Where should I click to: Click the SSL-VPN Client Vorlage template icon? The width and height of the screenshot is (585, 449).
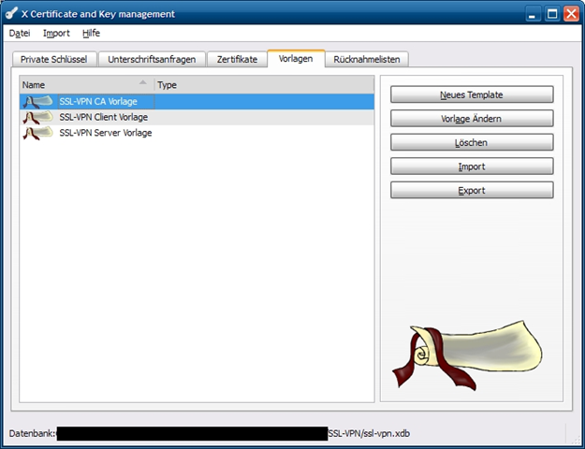37,117
